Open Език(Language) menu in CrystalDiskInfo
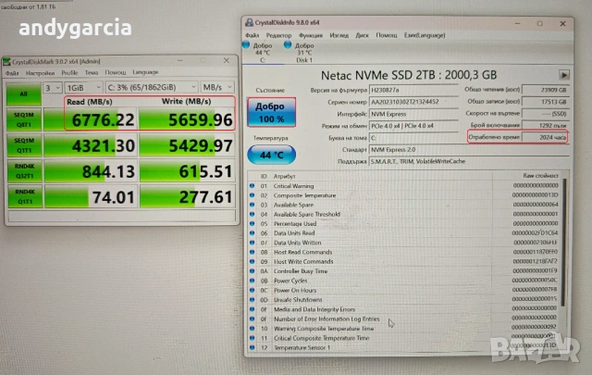The width and height of the screenshot is (592, 375). click(425, 35)
